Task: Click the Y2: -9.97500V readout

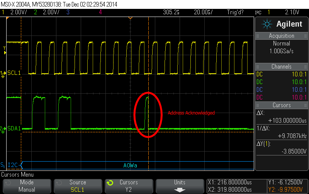Action: (x=285, y=190)
